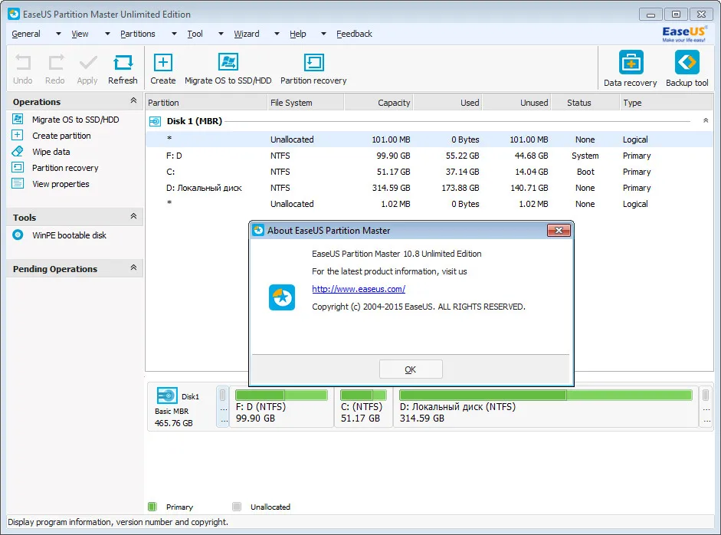This screenshot has height=535, width=721.
Task: Collapse the Operations panel
Action: (133, 100)
